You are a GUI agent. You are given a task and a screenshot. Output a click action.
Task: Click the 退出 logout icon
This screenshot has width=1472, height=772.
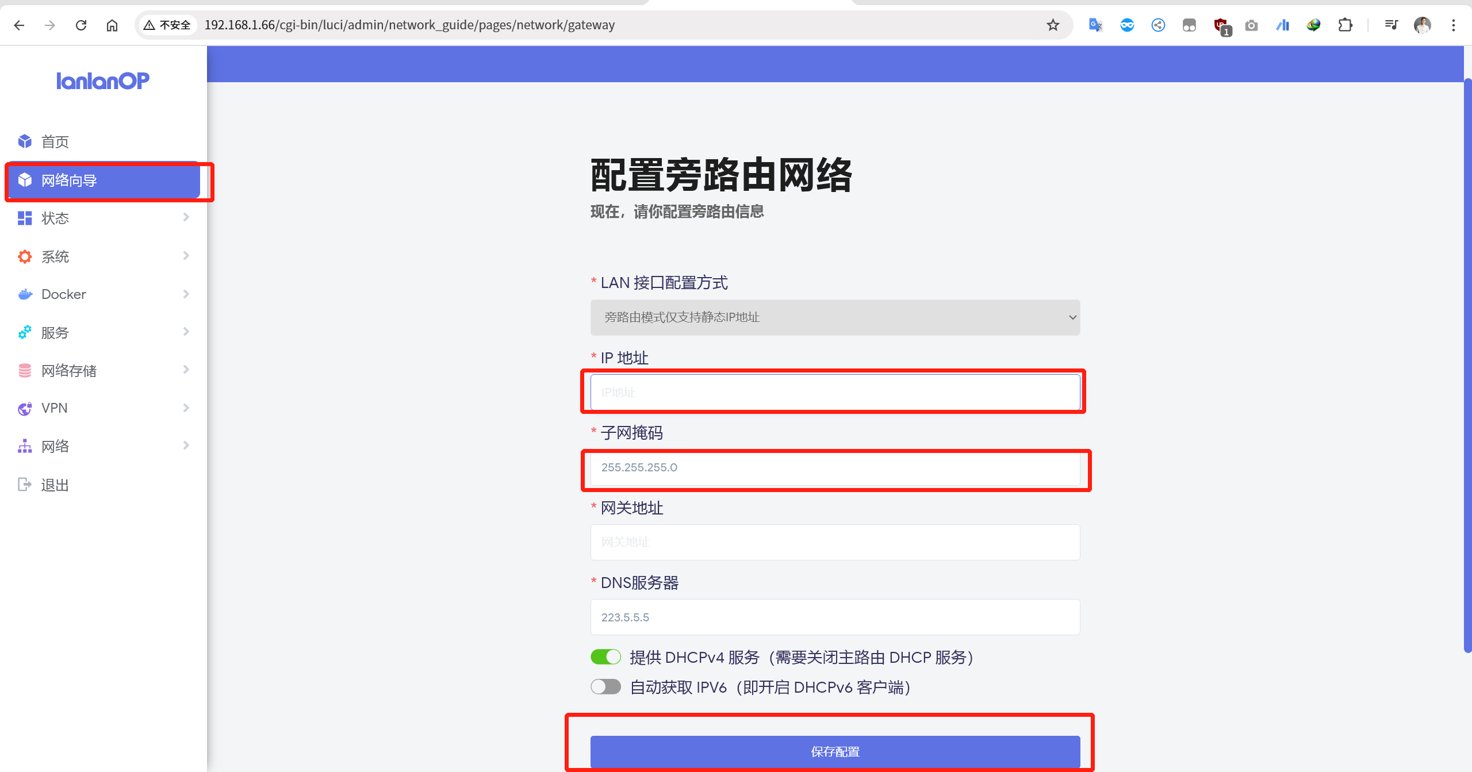pos(25,485)
